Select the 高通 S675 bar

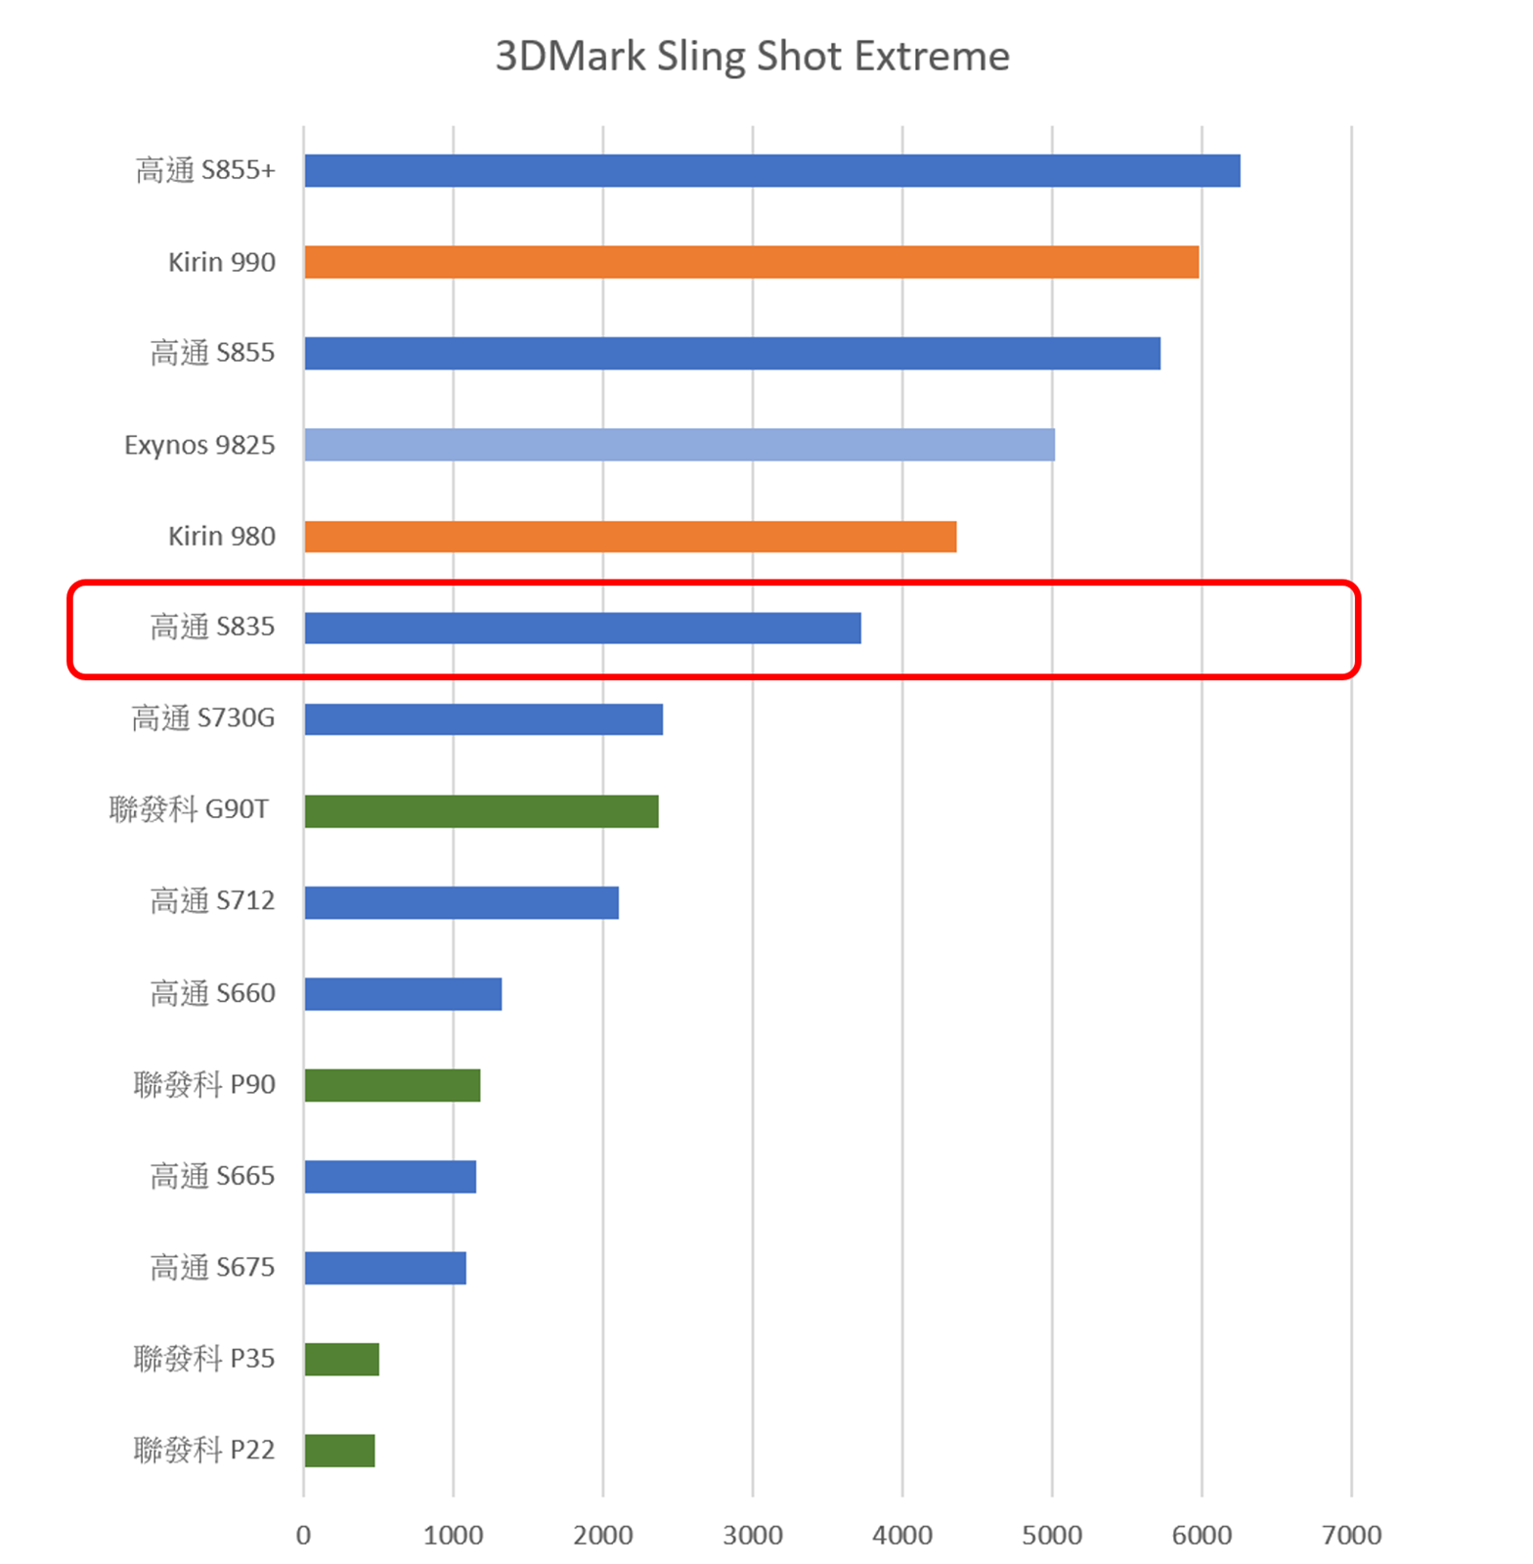[385, 1268]
